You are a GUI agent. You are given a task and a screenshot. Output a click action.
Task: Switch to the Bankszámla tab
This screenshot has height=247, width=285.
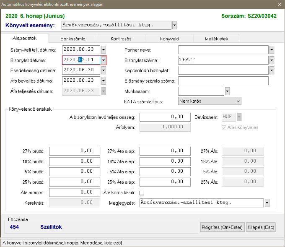tap(73, 39)
